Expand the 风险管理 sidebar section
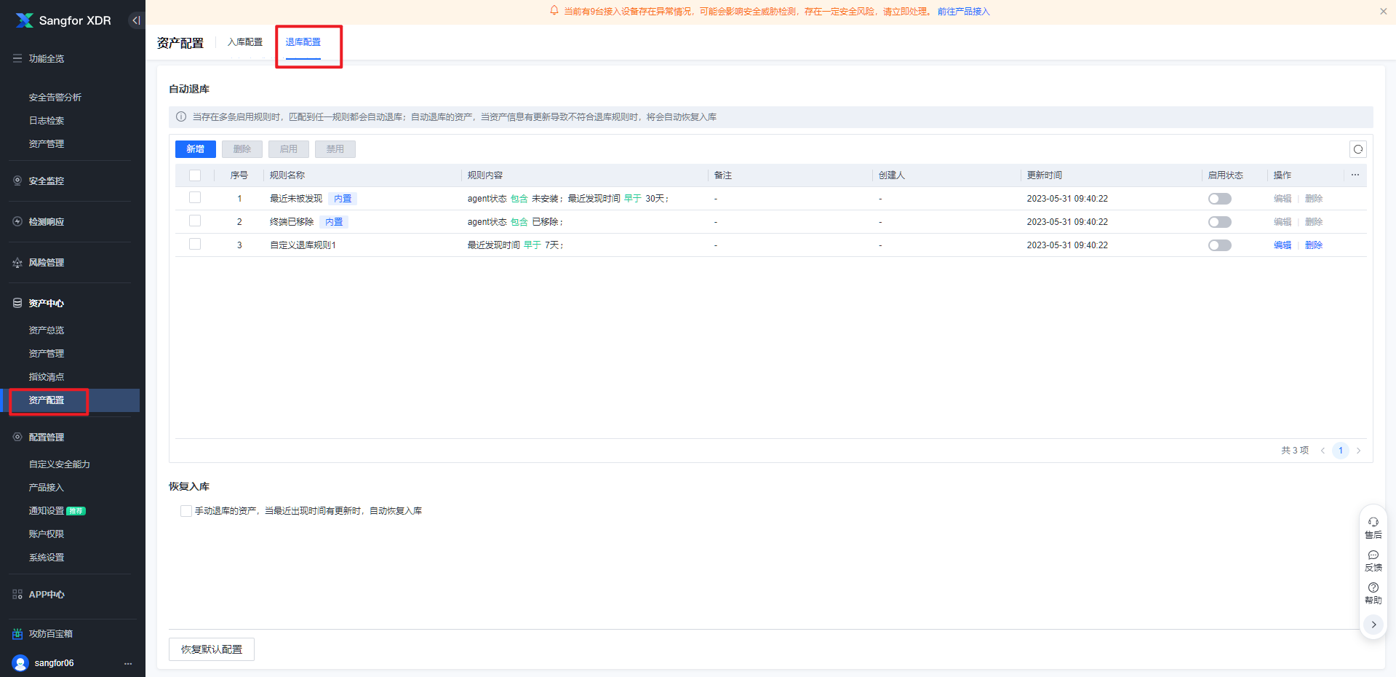Viewport: 1396px width, 677px height. pyautogui.click(x=47, y=262)
